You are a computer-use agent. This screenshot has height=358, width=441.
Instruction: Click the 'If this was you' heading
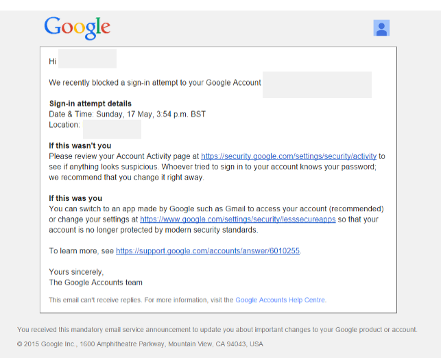(x=75, y=198)
